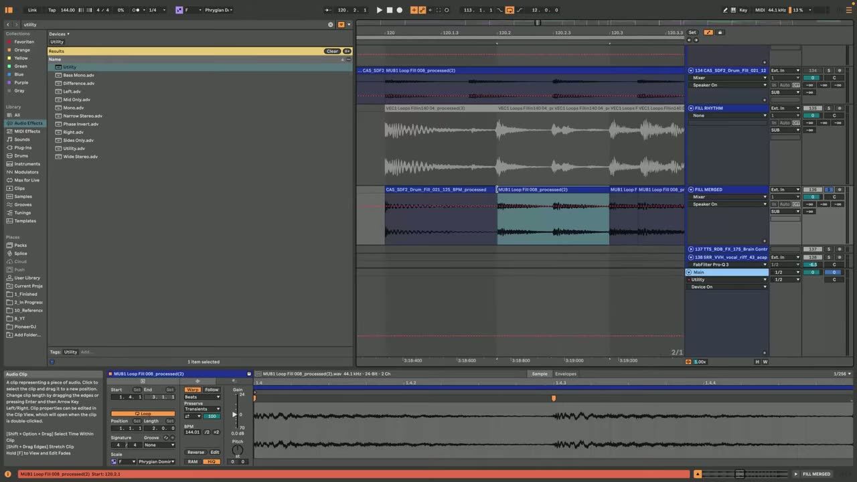This screenshot has height=482, width=857.
Task: Click the Hot-Swap Groove icon
Action: coord(166,438)
